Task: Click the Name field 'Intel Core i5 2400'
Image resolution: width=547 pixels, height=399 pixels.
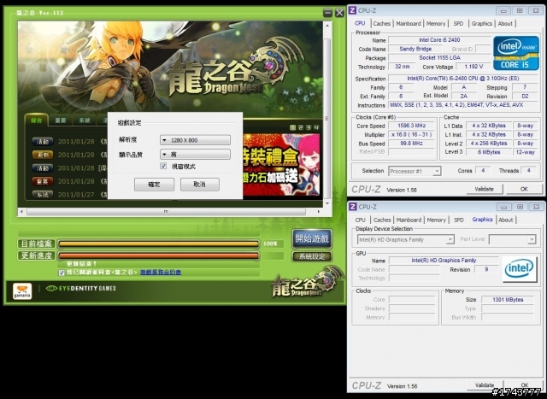Action: [x=439, y=40]
